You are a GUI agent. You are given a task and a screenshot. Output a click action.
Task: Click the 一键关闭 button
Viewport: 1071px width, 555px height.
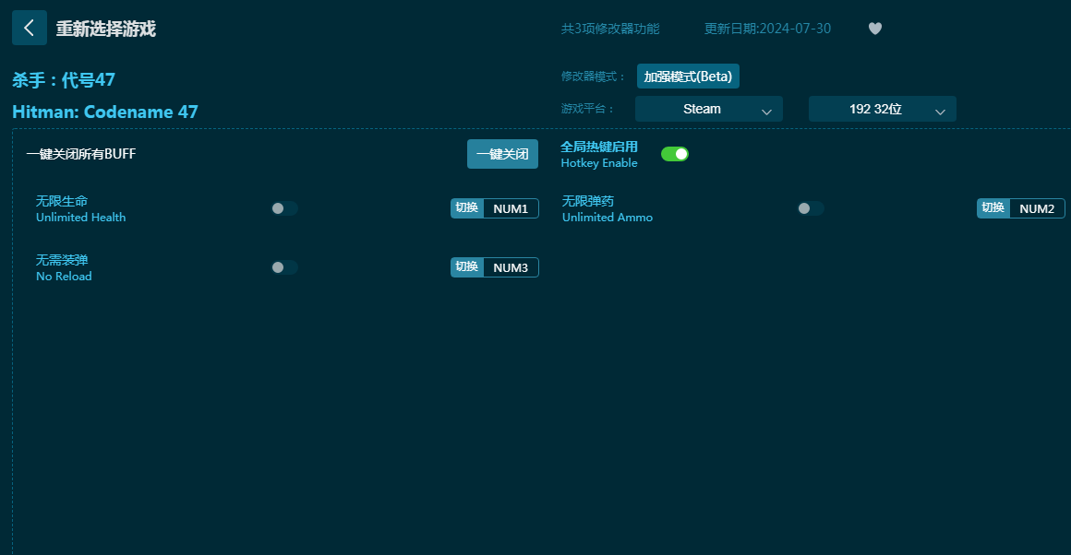[x=502, y=154]
